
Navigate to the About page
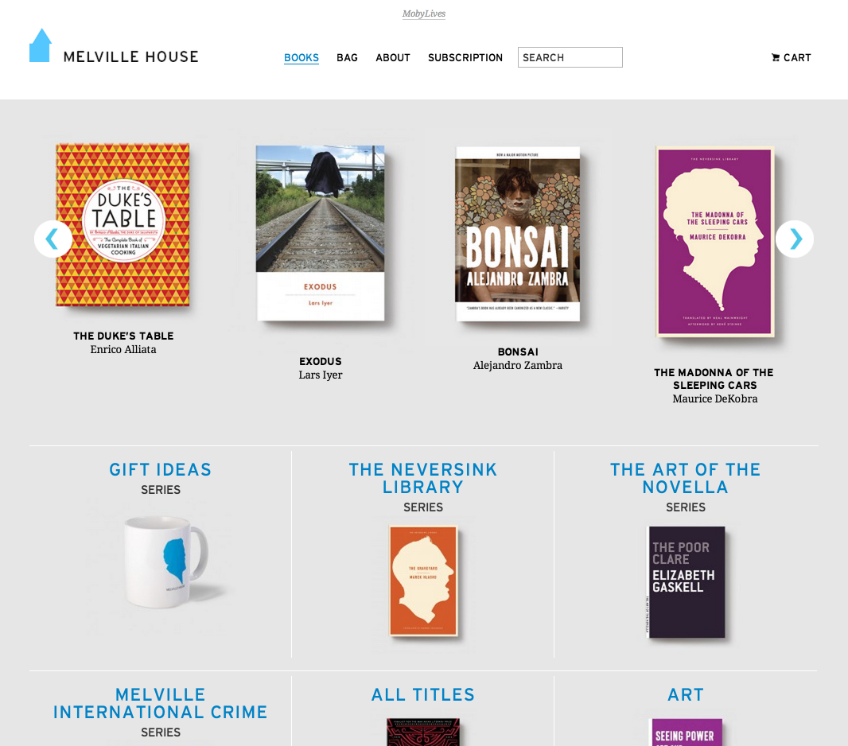click(x=393, y=57)
